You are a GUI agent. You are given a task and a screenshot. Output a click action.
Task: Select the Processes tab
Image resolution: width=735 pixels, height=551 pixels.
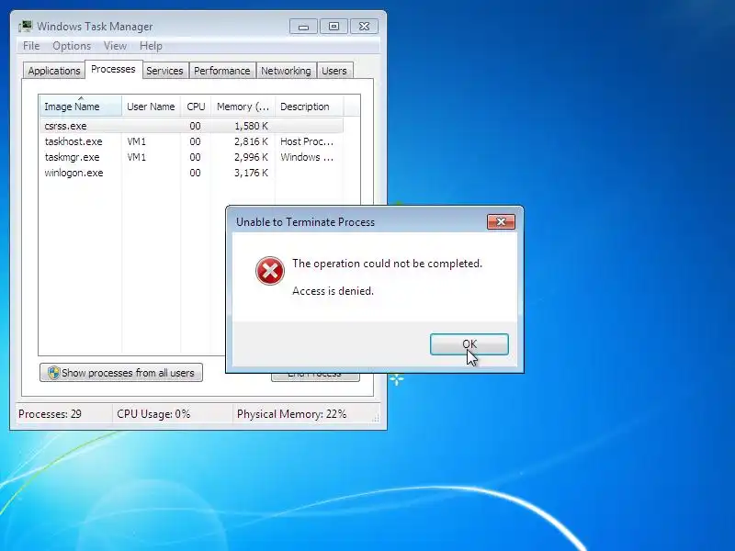coord(113,70)
